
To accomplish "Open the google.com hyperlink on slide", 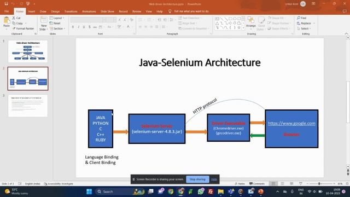I will click(x=291, y=123).
